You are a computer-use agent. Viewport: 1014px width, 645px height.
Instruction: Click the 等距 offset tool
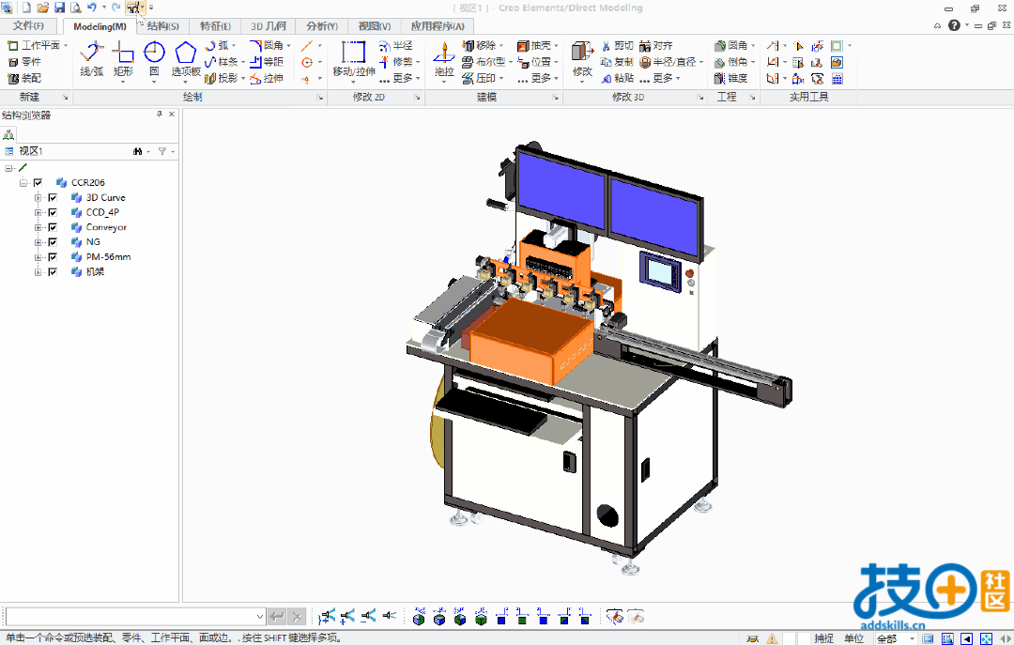[x=267, y=61]
